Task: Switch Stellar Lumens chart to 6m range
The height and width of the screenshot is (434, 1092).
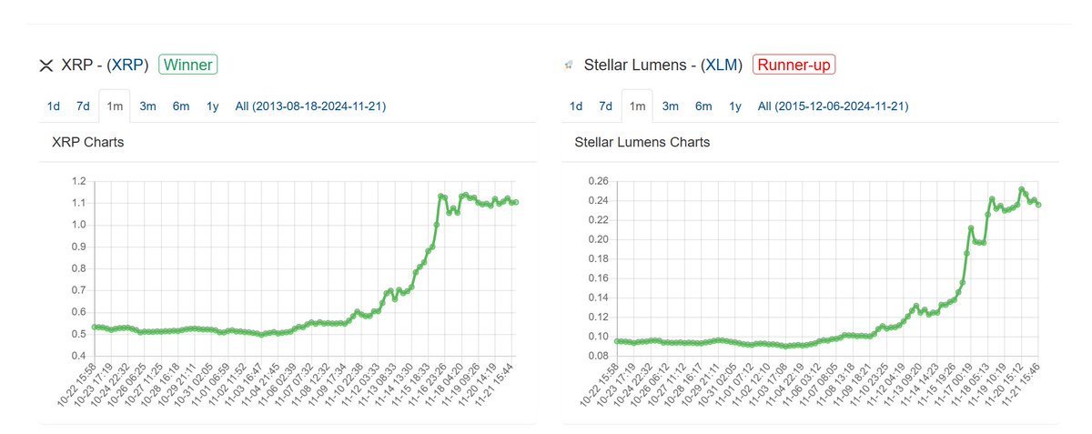Action: point(703,106)
